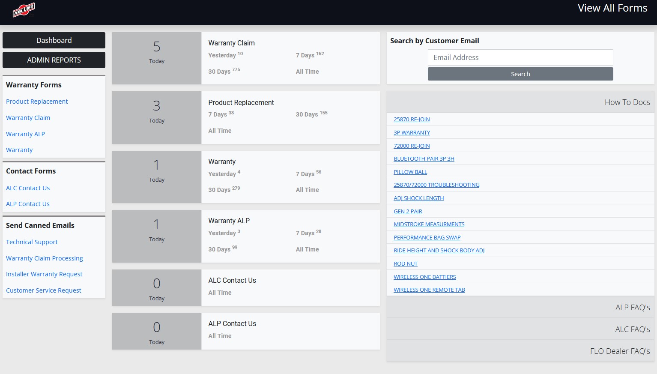Send Customer Service Request canned email
The height and width of the screenshot is (374, 657).
44,290
